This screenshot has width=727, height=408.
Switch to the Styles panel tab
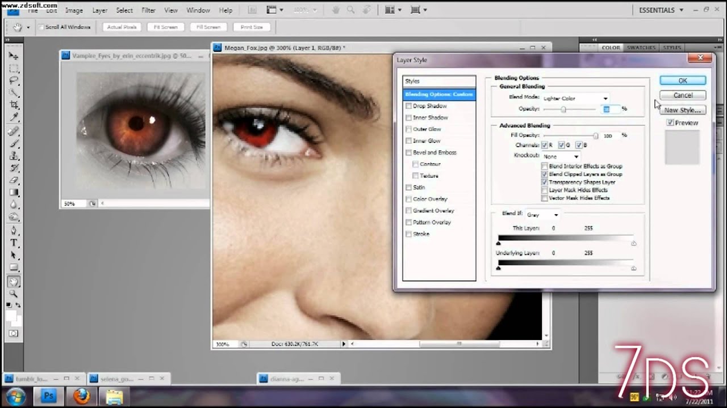pos(672,48)
